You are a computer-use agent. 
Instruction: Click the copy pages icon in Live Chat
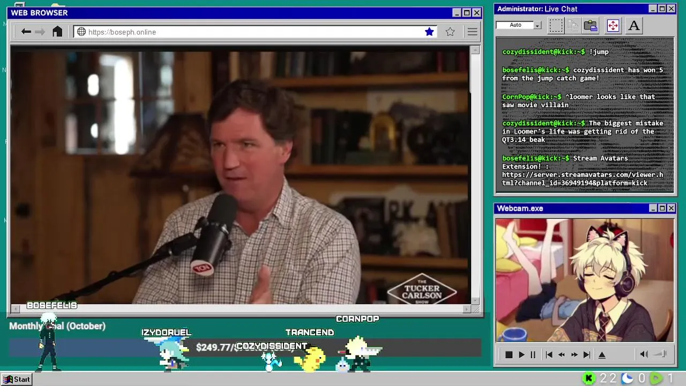point(573,25)
